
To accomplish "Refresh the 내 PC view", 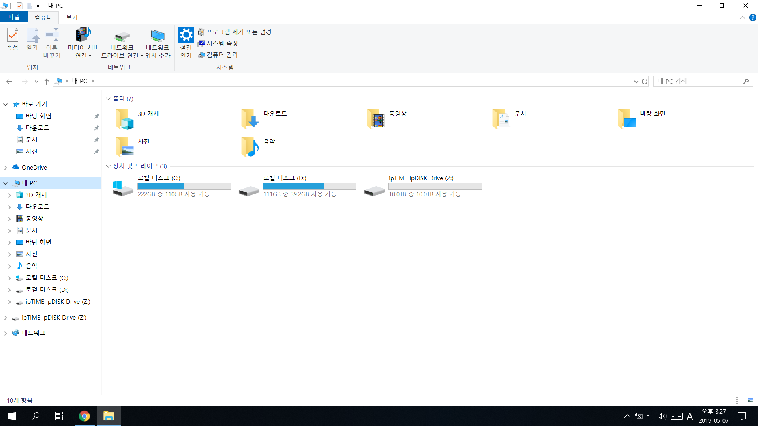I will [x=645, y=81].
